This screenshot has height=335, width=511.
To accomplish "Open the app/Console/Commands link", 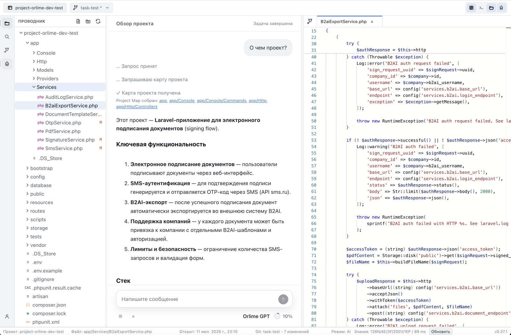I will (221, 100).
